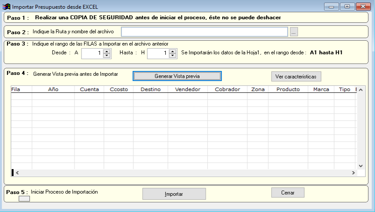Select the Zona column header
This screenshot has width=375, height=212.
pyautogui.click(x=258, y=89)
